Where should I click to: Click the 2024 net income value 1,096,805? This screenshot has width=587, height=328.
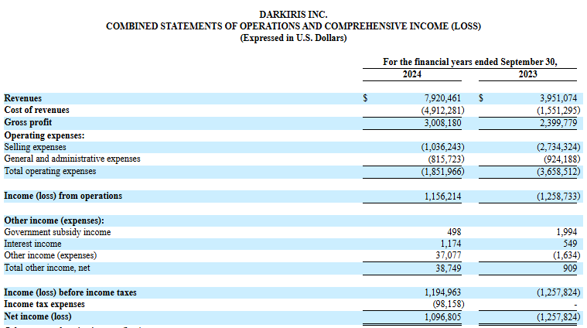(x=442, y=316)
